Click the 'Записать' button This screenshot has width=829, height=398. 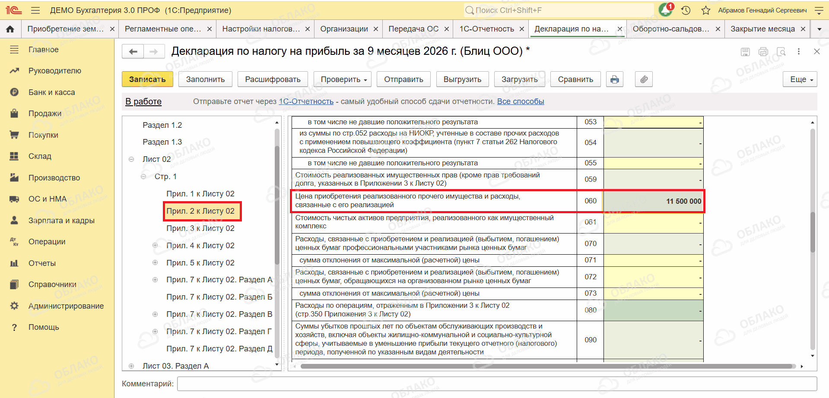tap(147, 79)
